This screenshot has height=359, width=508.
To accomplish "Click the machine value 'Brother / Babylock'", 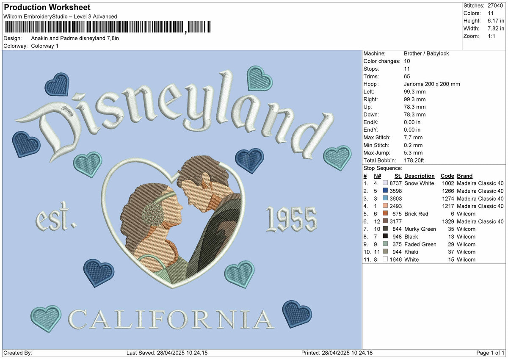I will pyautogui.click(x=426, y=53).
